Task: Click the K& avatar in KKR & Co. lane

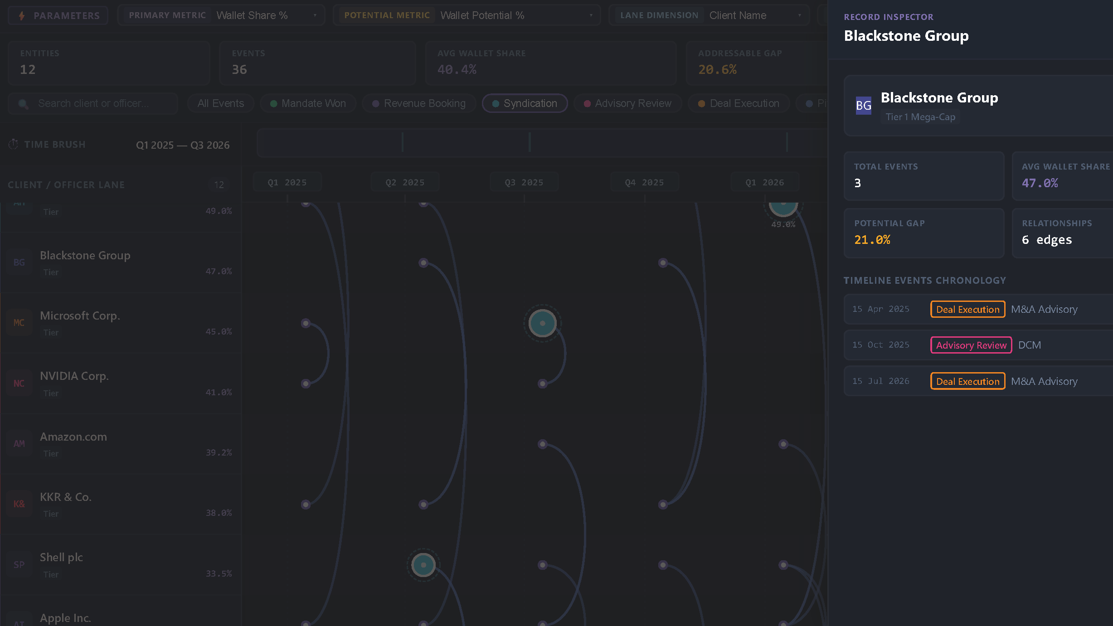Action: click(19, 504)
